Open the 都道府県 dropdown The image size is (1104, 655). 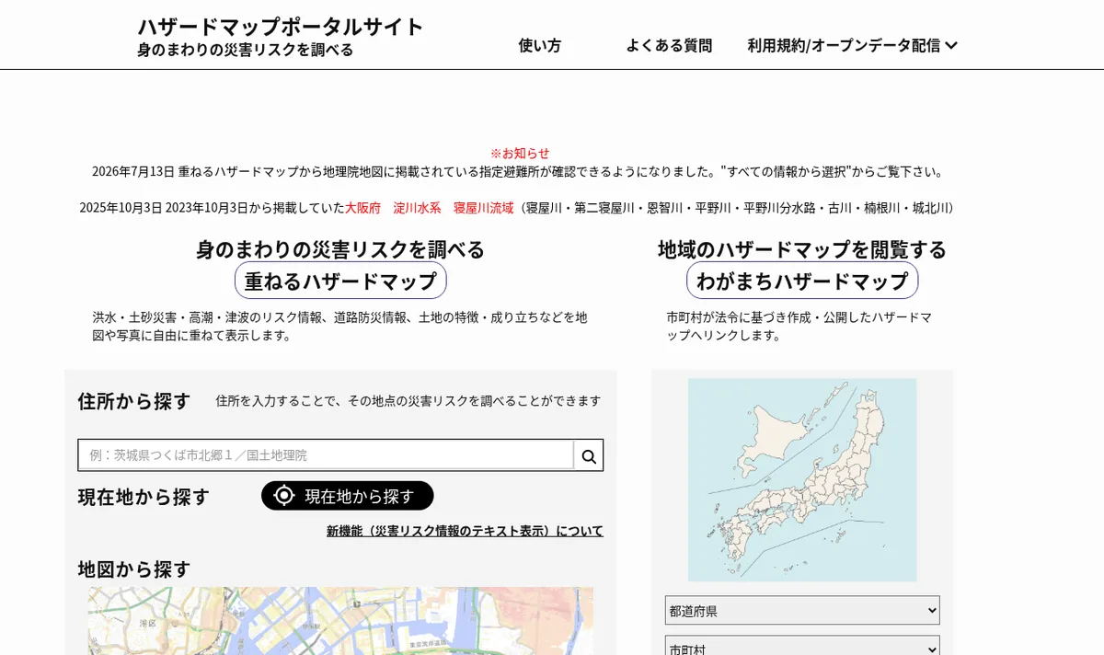tap(802, 610)
